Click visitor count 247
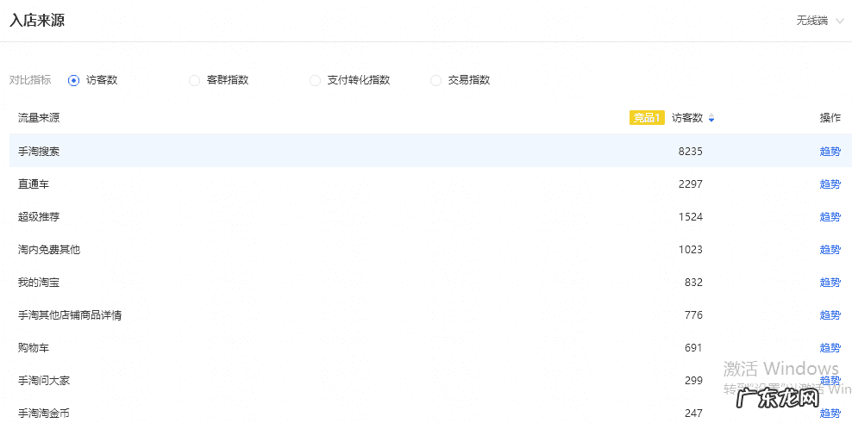Screen dimensions: 852x423 (693, 413)
